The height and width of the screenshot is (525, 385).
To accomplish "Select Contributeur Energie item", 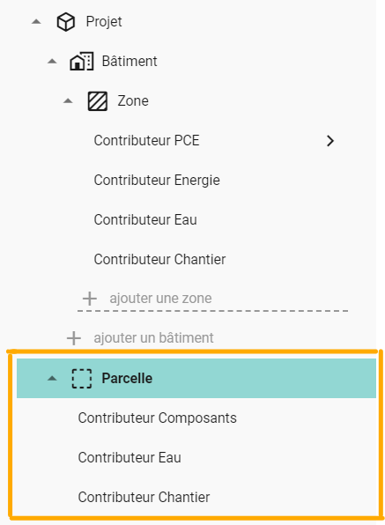I will pyautogui.click(x=157, y=180).
